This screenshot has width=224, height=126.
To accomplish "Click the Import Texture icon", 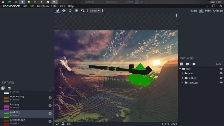I will tap(3, 88).
